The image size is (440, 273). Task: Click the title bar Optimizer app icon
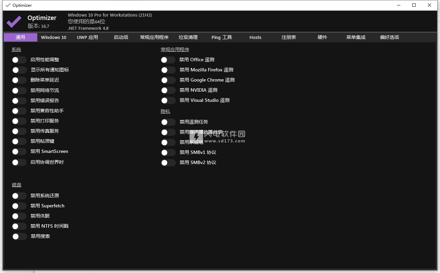click(x=8, y=5)
